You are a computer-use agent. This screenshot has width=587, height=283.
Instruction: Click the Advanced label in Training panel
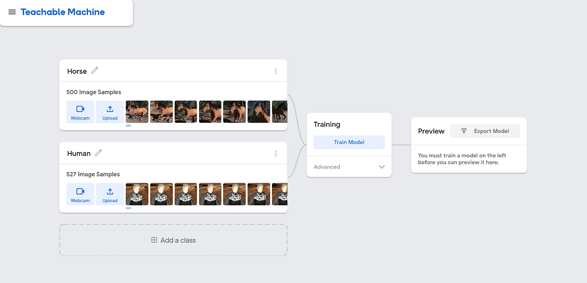(x=327, y=167)
